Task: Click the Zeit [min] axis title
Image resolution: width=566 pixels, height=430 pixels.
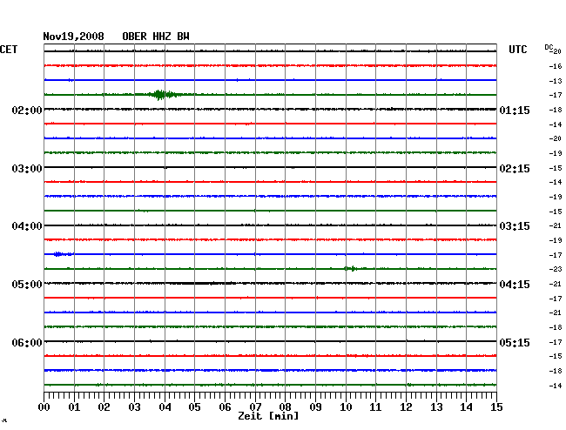Action: click(268, 416)
